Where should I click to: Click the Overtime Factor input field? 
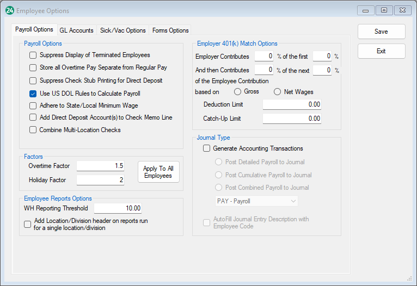[x=101, y=166]
